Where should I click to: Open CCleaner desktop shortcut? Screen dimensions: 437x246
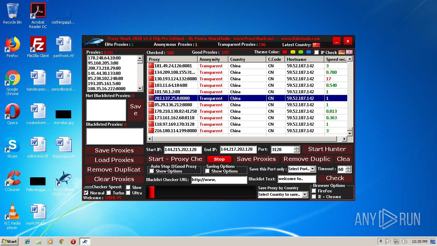(x=12, y=181)
